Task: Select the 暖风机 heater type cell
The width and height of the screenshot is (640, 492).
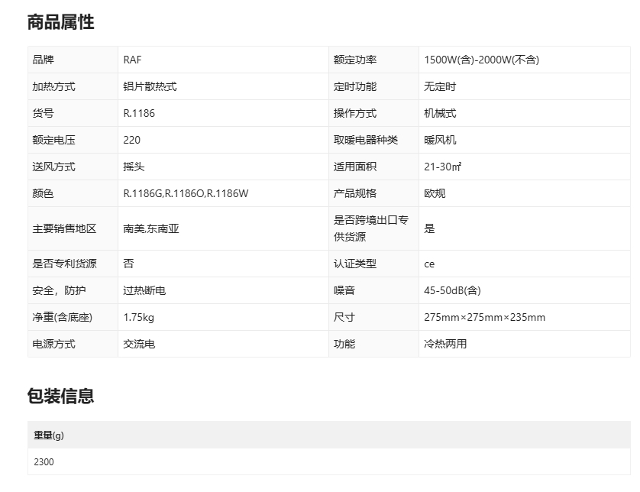Action: click(440, 140)
